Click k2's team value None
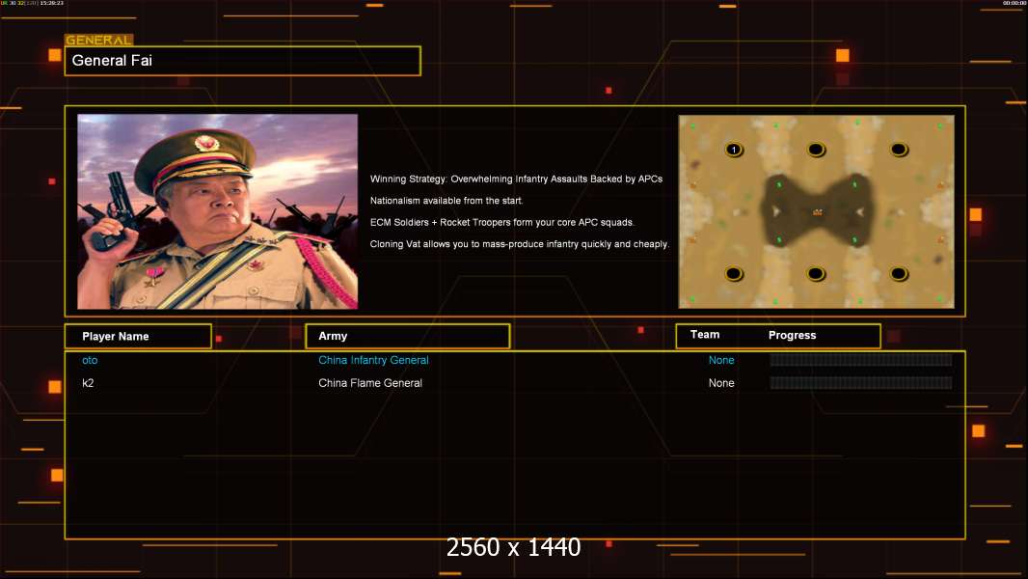Image resolution: width=1028 pixels, height=579 pixels. pyautogui.click(x=721, y=383)
